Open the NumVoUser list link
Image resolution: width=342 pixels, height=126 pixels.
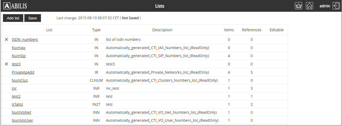(22, 120)
